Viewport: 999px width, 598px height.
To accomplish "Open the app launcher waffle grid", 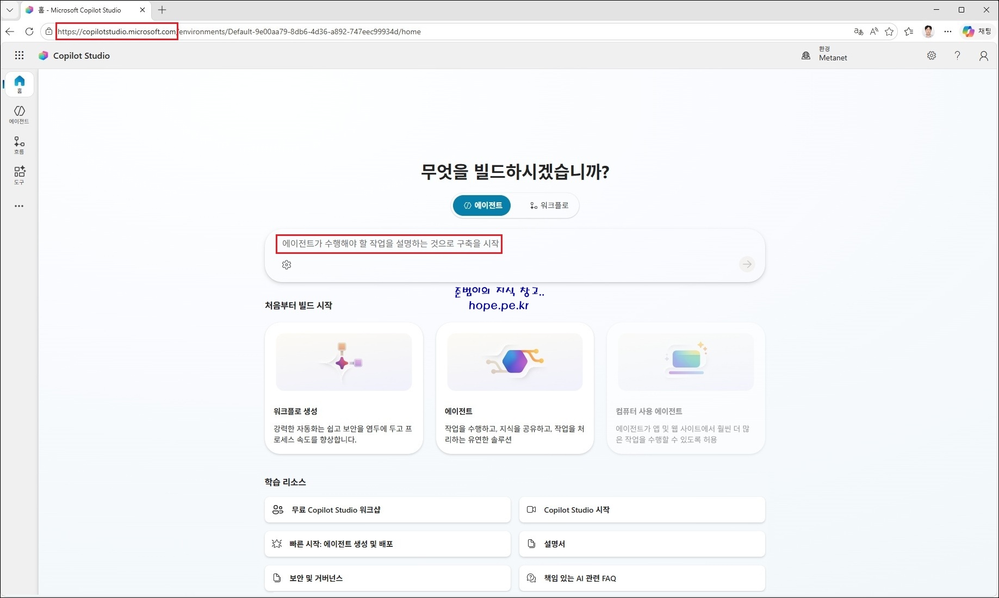I will [20, 55].
